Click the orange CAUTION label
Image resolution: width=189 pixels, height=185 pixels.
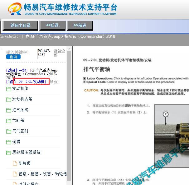[x=91, y=90]
